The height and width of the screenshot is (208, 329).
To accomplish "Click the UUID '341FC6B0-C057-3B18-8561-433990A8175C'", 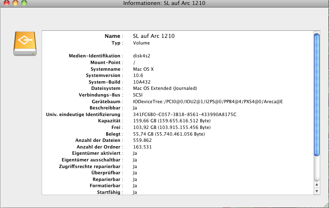I will [184, 114].
